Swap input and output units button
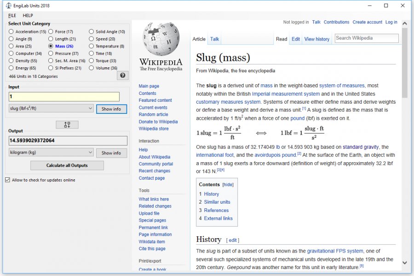414x276 pixels. coord(67,124)
